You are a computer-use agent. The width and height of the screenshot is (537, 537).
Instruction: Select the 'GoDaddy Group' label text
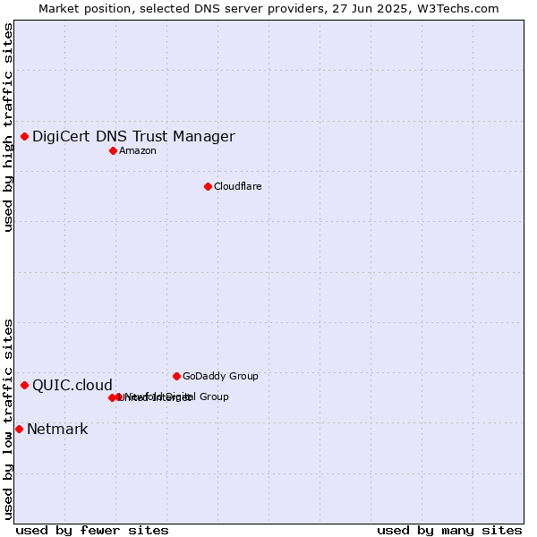(x=220, y=376)
